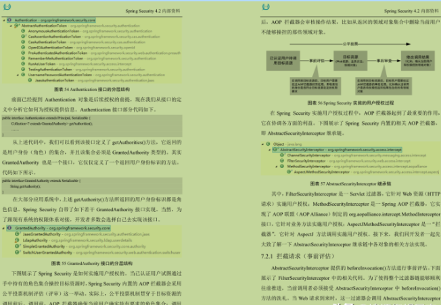Click the AbstractAuthenticationToken class icon
The width and height of the screenshot is (441, 305).
pyautogui.click(x=16, y=26)
